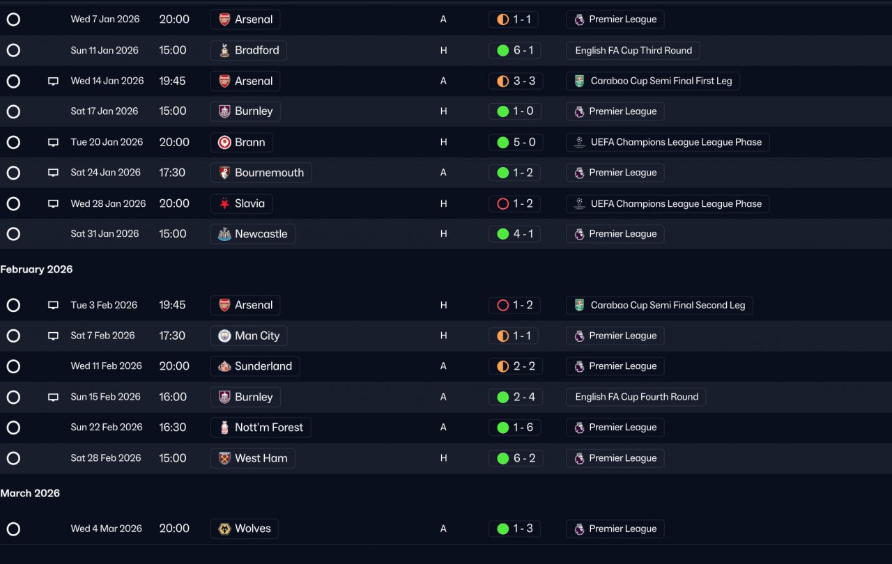The width and height of the screenshot is (892, 564).
Task: Click Carabao Cup Semi Final First Leg tag
Action: click(x=653, y=81)
